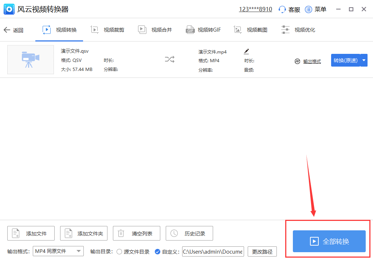Click the 风云视频转换器 app logo icon

[9, 9]
